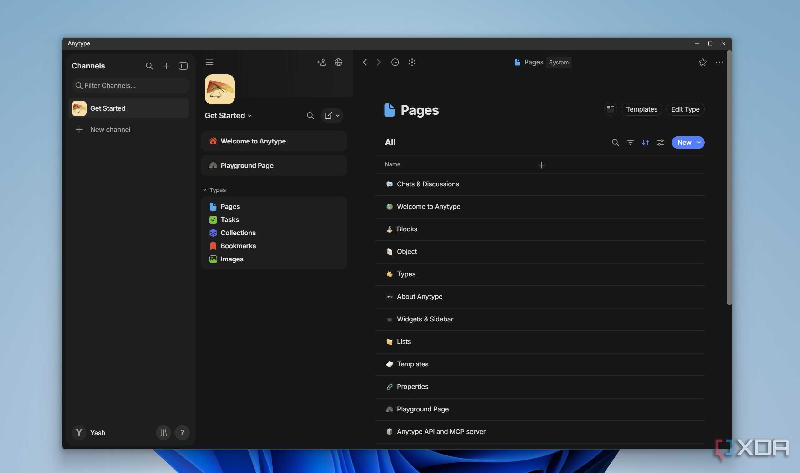
Task: Select the Get Started channel
Action: tap(128, 108)
